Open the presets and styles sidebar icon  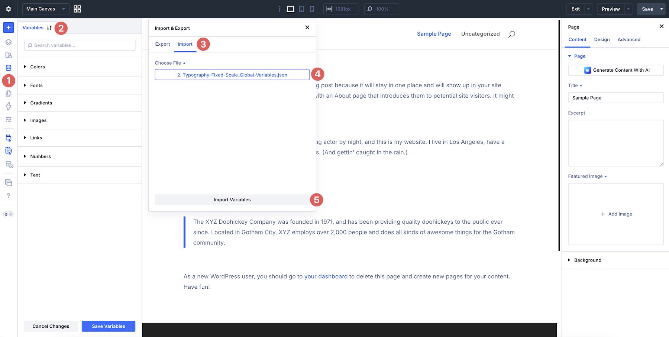(9, 55)
